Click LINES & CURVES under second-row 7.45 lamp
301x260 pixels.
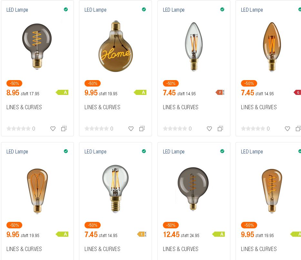tap(102, 249)
